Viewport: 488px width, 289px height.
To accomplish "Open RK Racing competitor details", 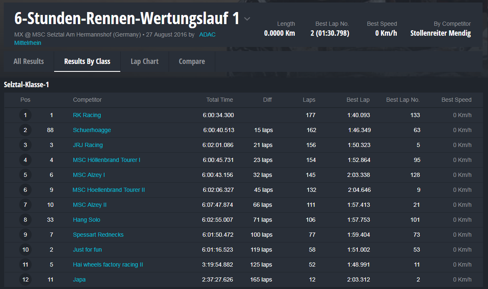I will click(x=87, y=115).
